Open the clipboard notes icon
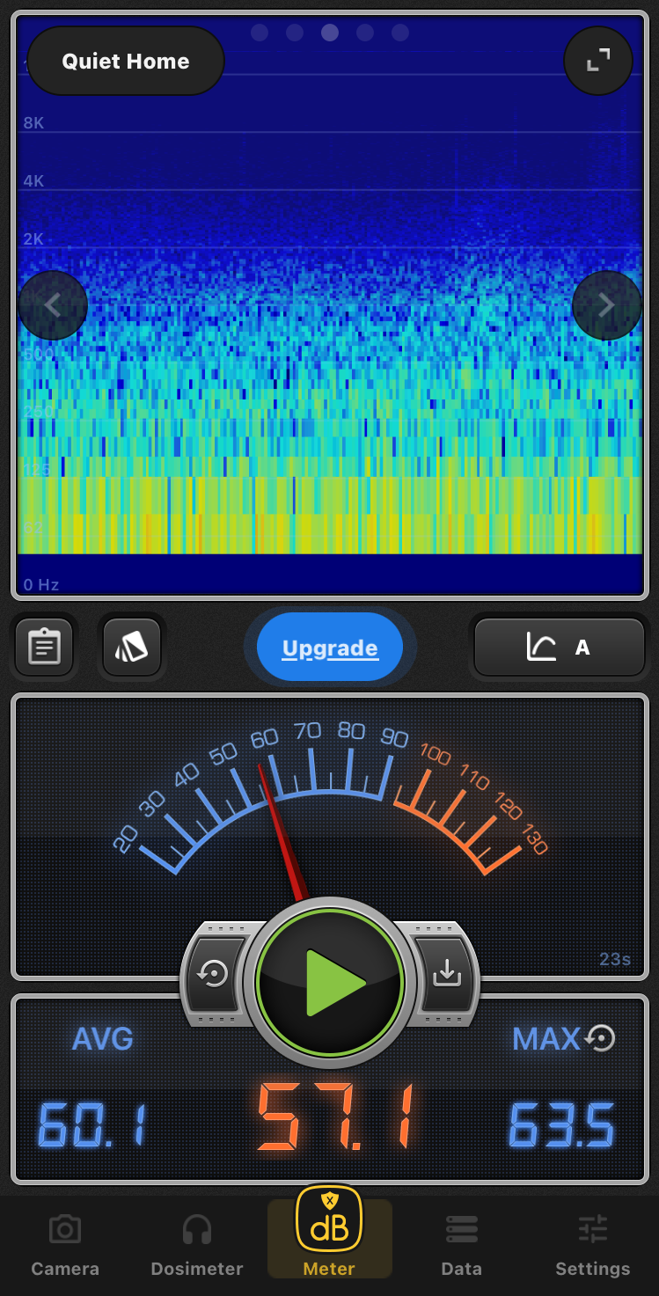Viewport: 659px width, 1296px height. pyautogui.click(x=44, y=648)
